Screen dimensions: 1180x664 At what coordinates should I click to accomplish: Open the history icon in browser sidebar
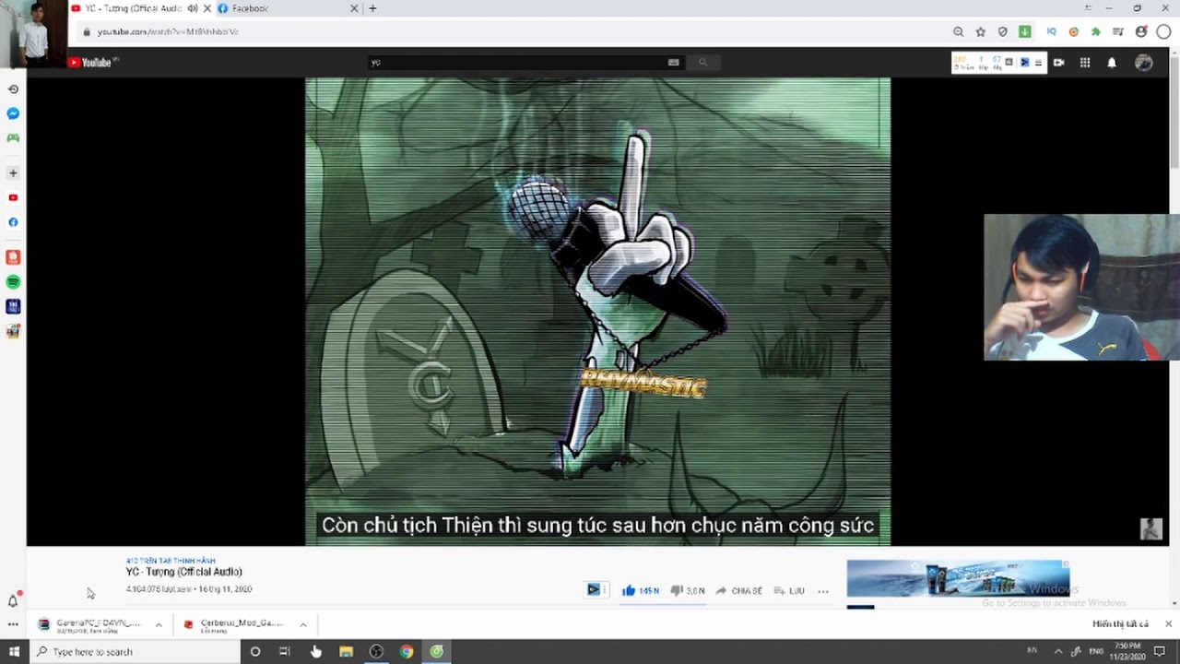coord(13,89)
